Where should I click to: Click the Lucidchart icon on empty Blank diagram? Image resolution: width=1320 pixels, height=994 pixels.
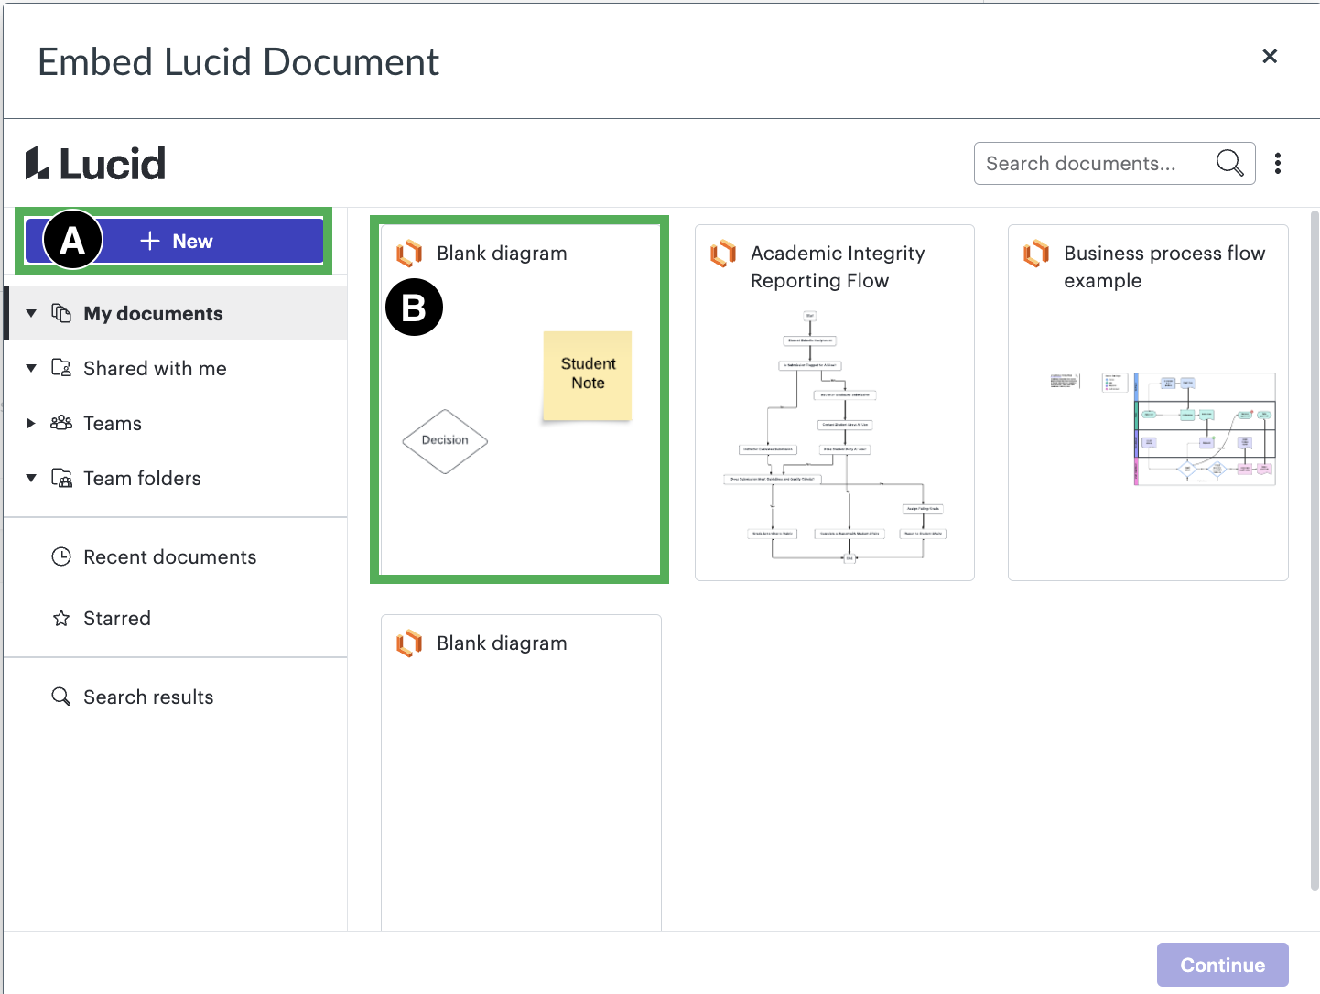[x=409, y=643]
